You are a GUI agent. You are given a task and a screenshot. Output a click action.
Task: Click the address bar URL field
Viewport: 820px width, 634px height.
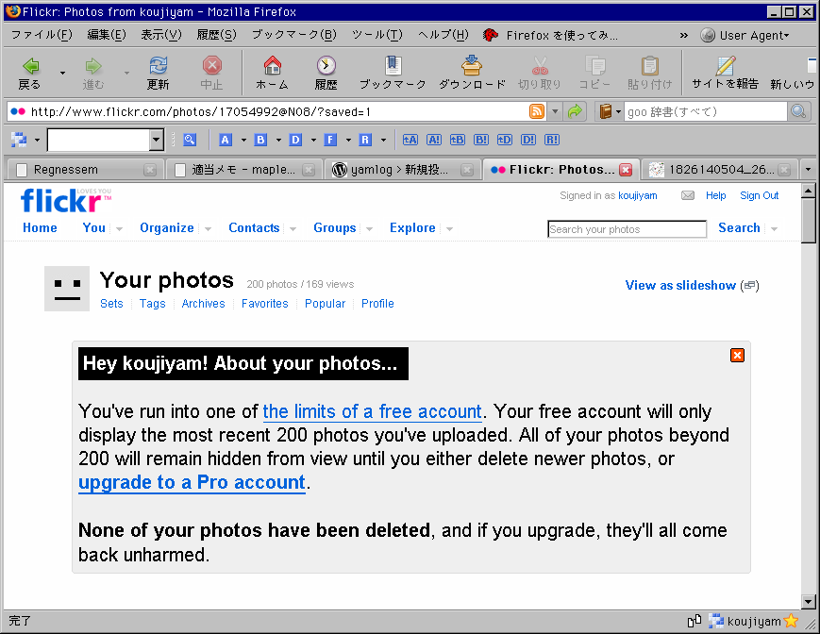pos(278,112)
